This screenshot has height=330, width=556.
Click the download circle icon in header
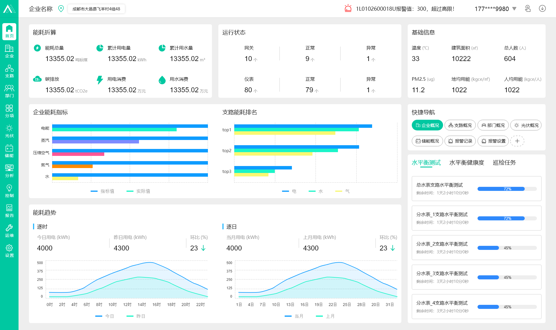coord(542,8)
